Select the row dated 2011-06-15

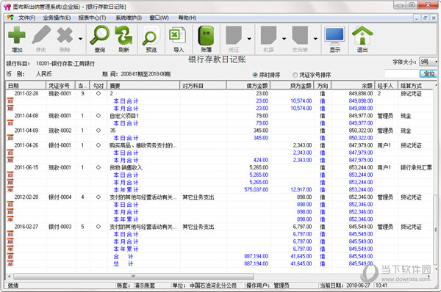pos(219,167)
